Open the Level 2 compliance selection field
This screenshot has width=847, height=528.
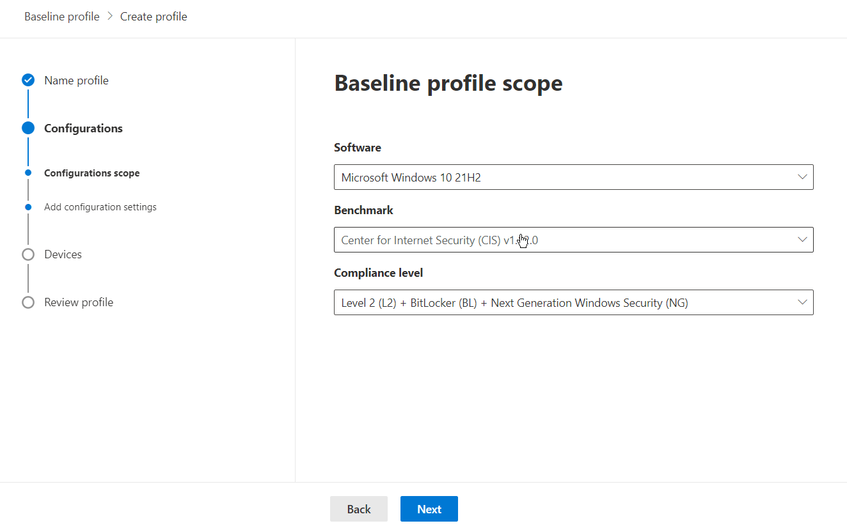[563, 302]
